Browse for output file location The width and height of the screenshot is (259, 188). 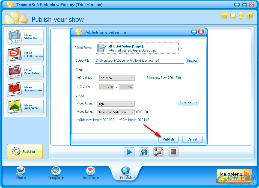(192, 61)
